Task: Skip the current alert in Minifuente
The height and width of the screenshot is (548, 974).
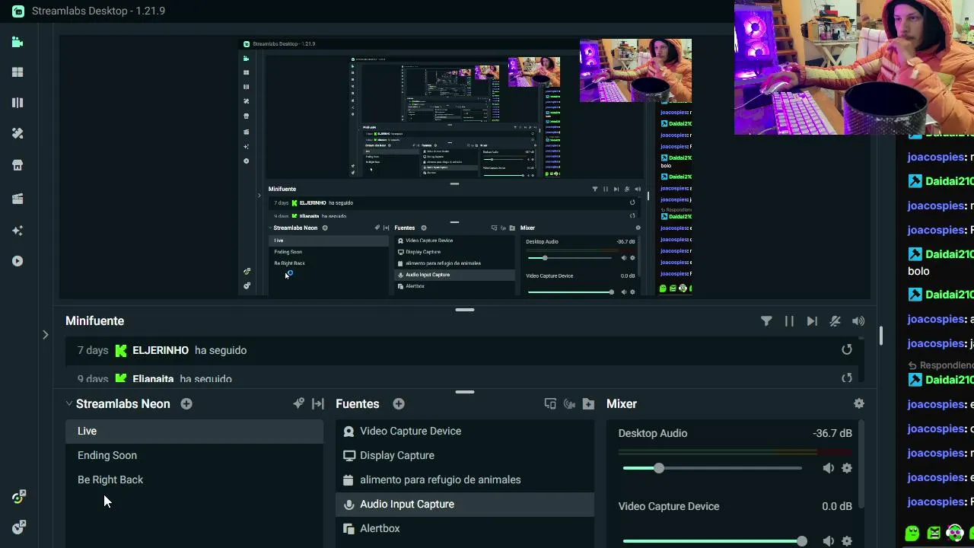Action: point(812,321)
